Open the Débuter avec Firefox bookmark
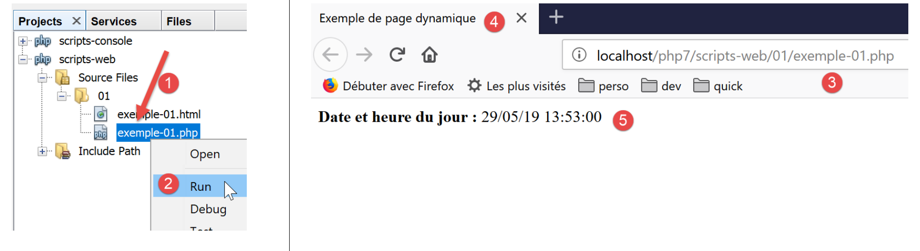Viewport: 920px width, 251px height. pyautogui.click(x=389, y=86)
